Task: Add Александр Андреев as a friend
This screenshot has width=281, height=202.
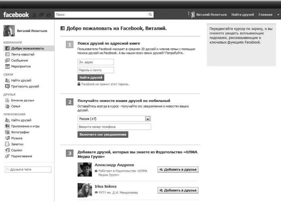Action: coord(178,169)
